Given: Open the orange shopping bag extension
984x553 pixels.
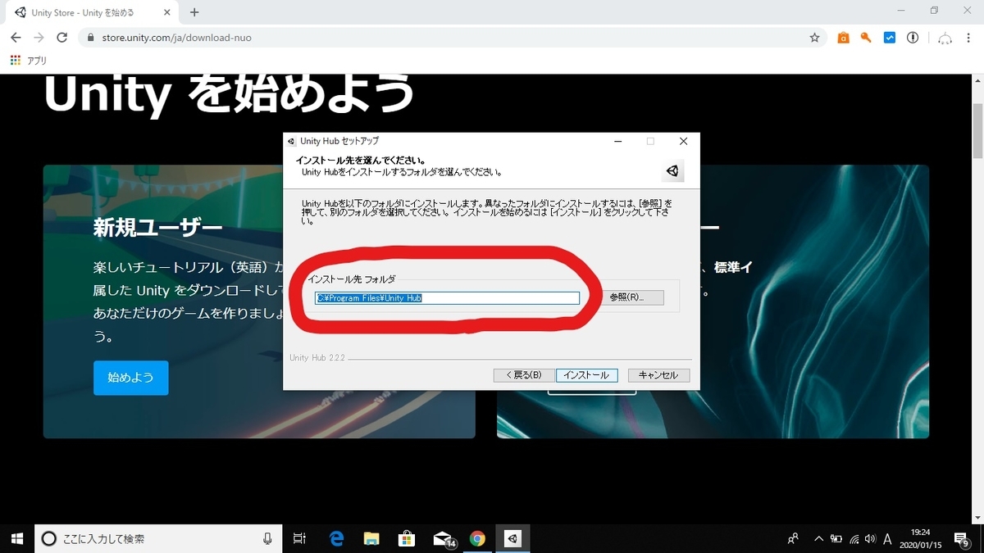Looking at the screenshot, I should point(843,38).
